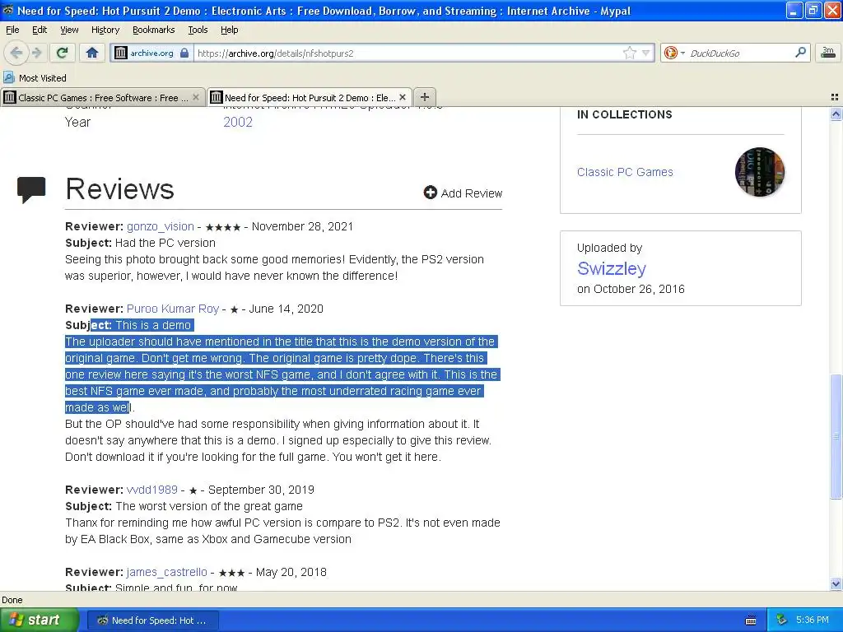Click the 5:36 PM system clock
This screenshot has width=843, height=632.
tap(813, 620)
